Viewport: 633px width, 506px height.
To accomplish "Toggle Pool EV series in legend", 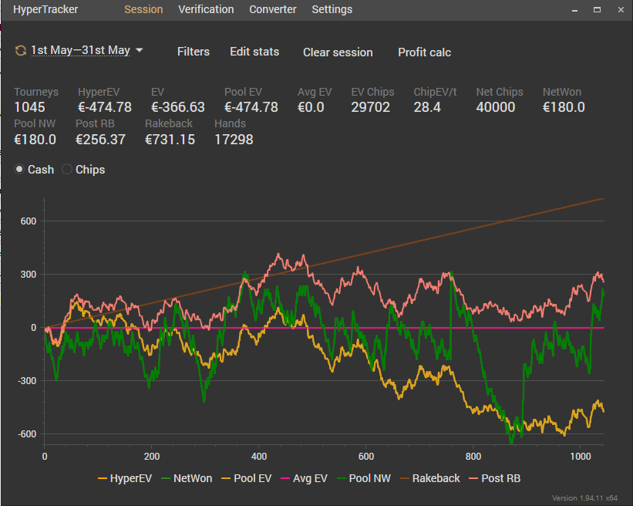I will click(x=246, y=478).
